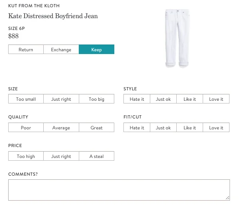The width and height of the screenshot is (240, 207).
Task: Select the Keep option
Action: (x=97, y=49)
